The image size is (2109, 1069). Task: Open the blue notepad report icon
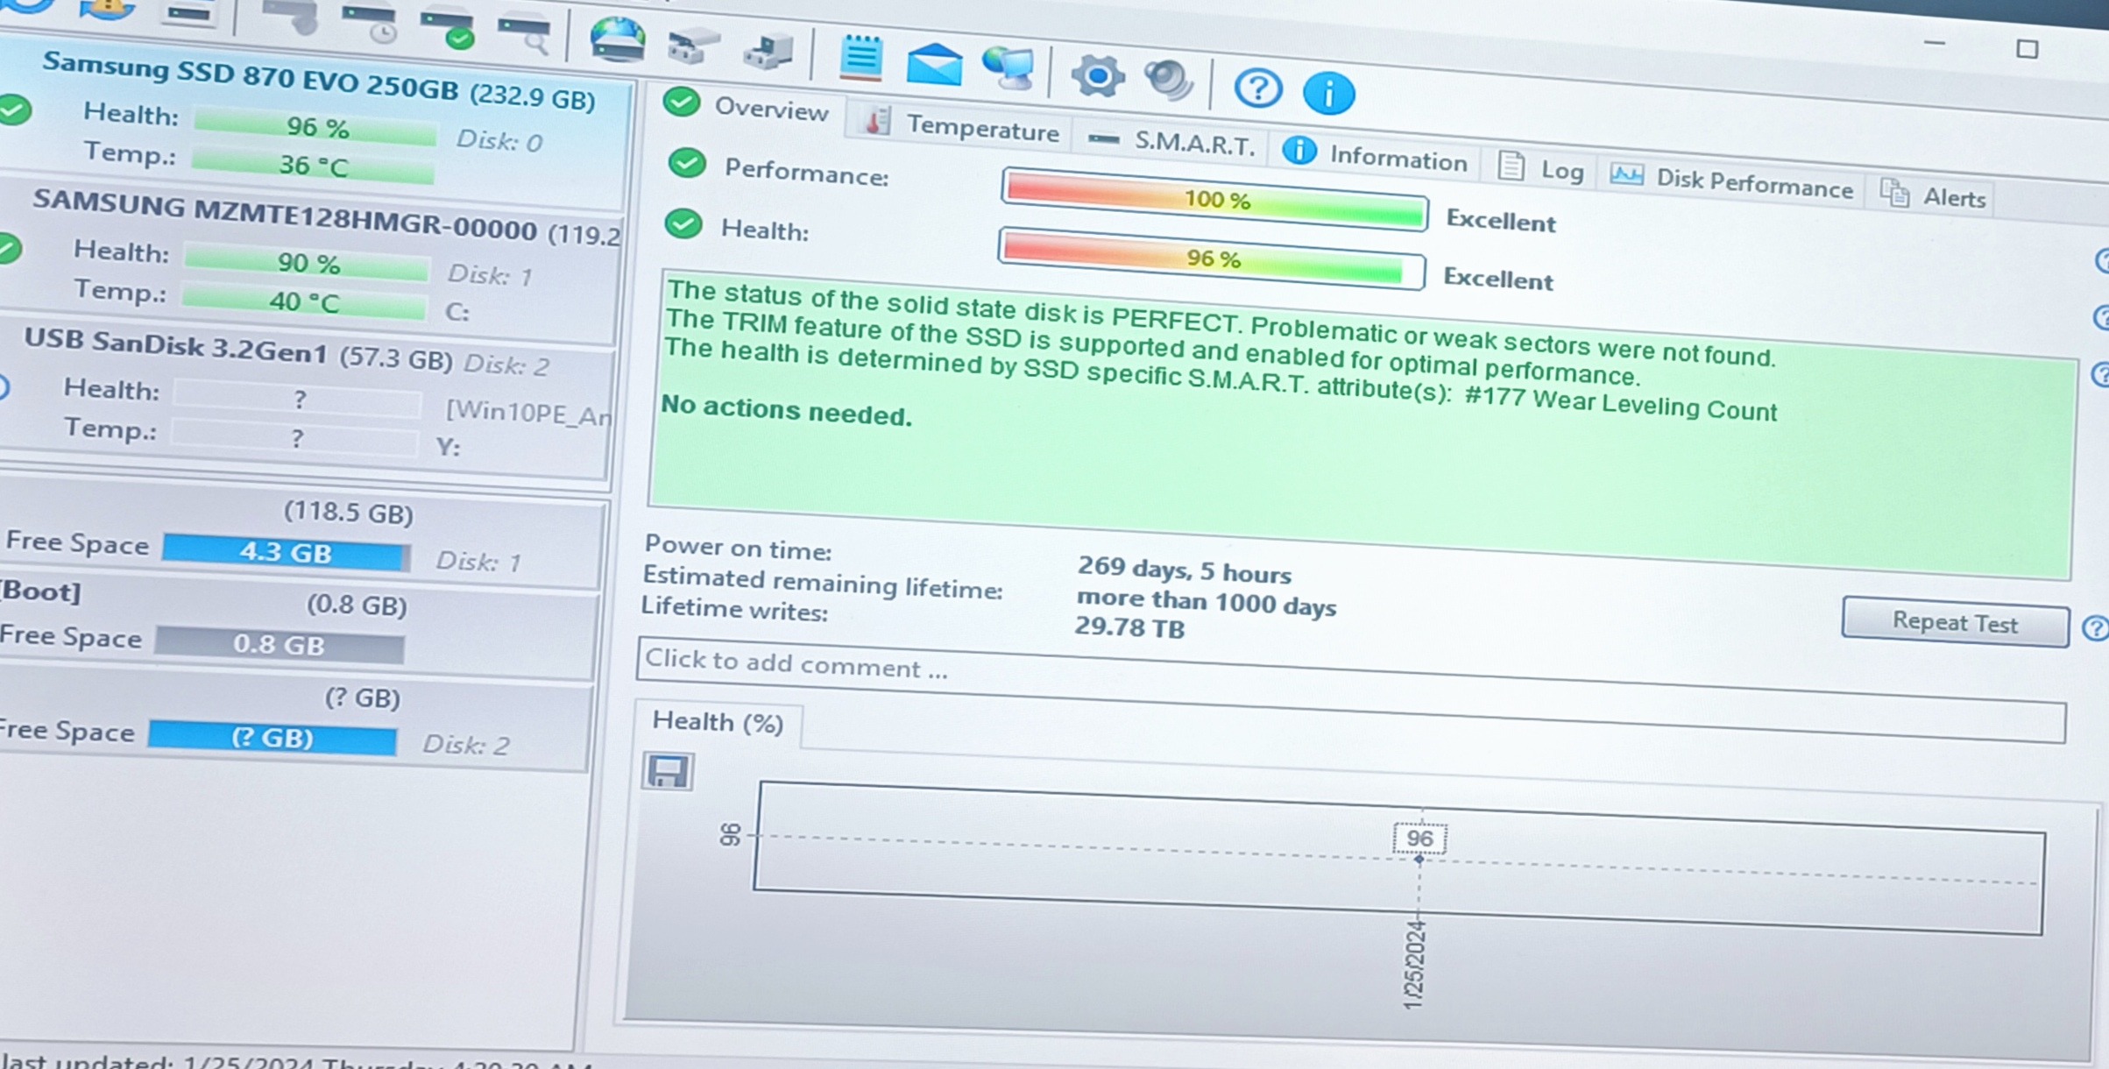860,58
